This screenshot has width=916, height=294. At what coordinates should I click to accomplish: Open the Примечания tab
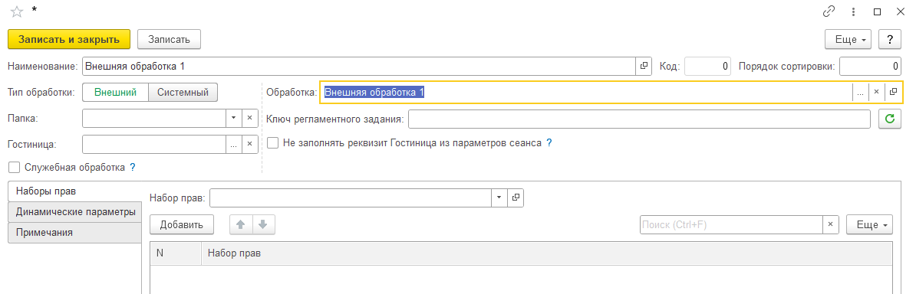[74, 232]
